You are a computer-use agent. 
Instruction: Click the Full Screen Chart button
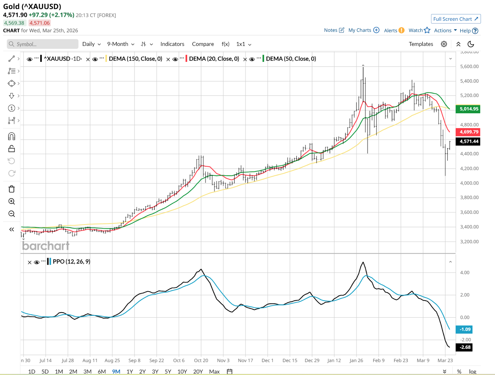(x=455, y=19)
